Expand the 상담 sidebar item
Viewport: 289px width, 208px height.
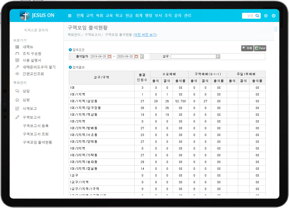pos(26,91)
